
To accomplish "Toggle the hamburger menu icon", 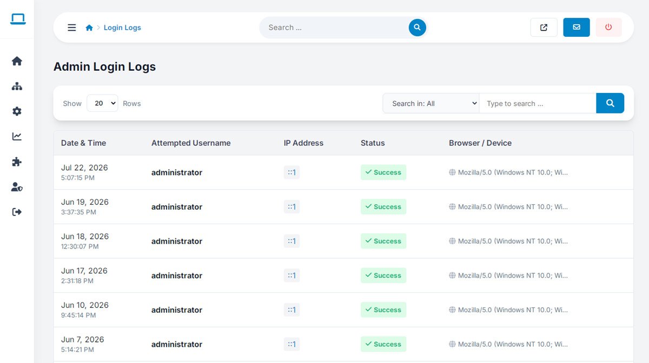I will pos(71,28).
